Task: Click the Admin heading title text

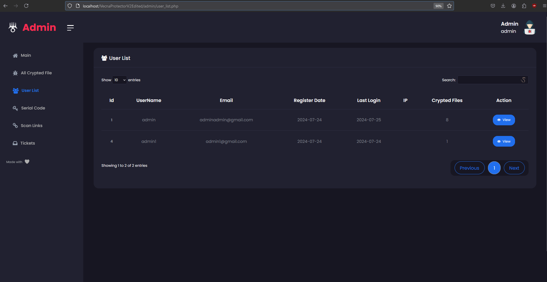Action: [x=39, y=27]
